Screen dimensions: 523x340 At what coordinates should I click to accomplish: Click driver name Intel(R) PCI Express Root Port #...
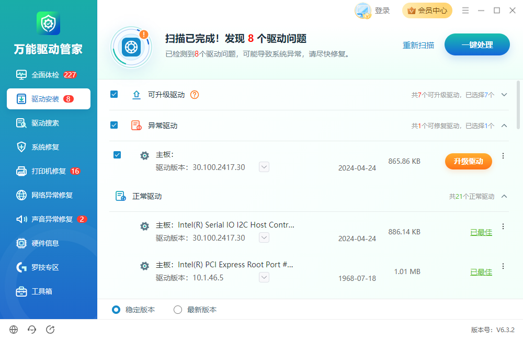pyautogui.click(x=235, y=265)
